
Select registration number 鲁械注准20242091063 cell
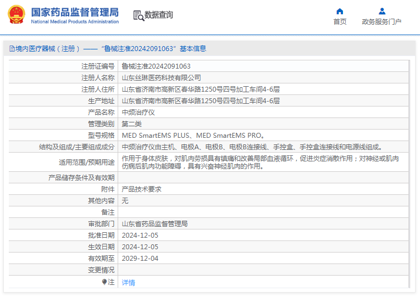156,66
